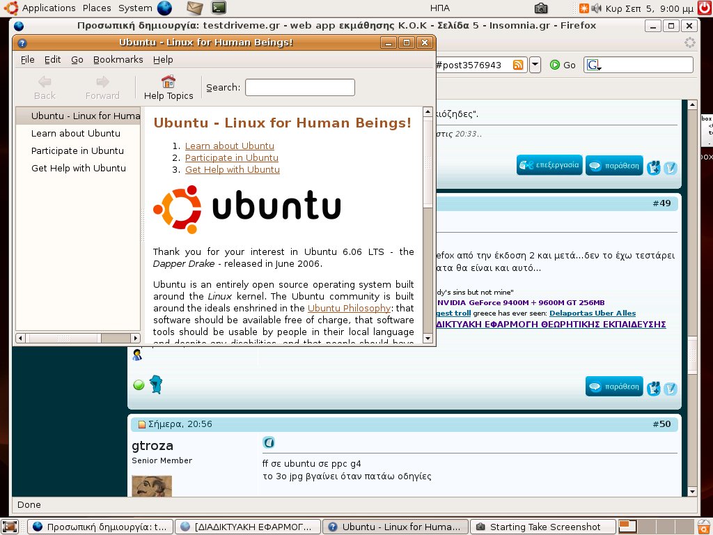Click the clock showing 9:00 μμ
Viewport: 713px width, 535px height.
tap(650, 8)
